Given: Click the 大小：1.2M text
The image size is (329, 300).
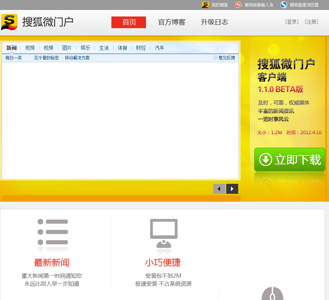Looking at the screenshot, I should 270,133.
